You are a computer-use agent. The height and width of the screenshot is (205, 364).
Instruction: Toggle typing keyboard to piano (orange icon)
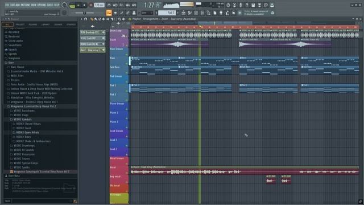(x=109, y=13)
